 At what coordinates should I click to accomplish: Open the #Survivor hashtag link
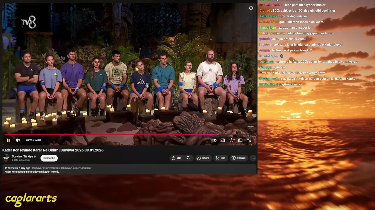click(x=37, y=168)
